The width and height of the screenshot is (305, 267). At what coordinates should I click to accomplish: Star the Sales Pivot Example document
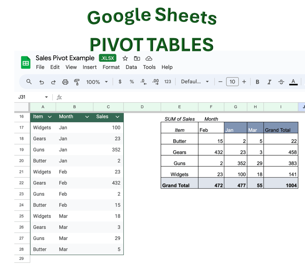125,59
